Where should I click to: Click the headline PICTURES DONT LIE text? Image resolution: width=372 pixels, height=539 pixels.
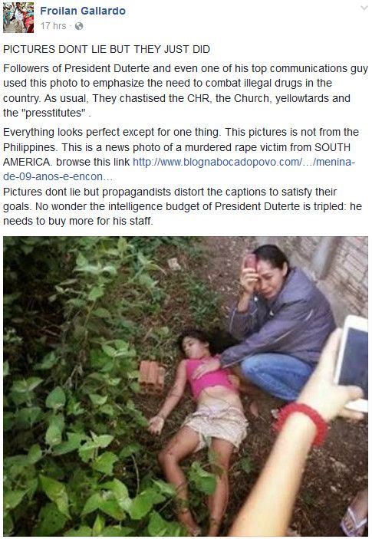[107, 50]
